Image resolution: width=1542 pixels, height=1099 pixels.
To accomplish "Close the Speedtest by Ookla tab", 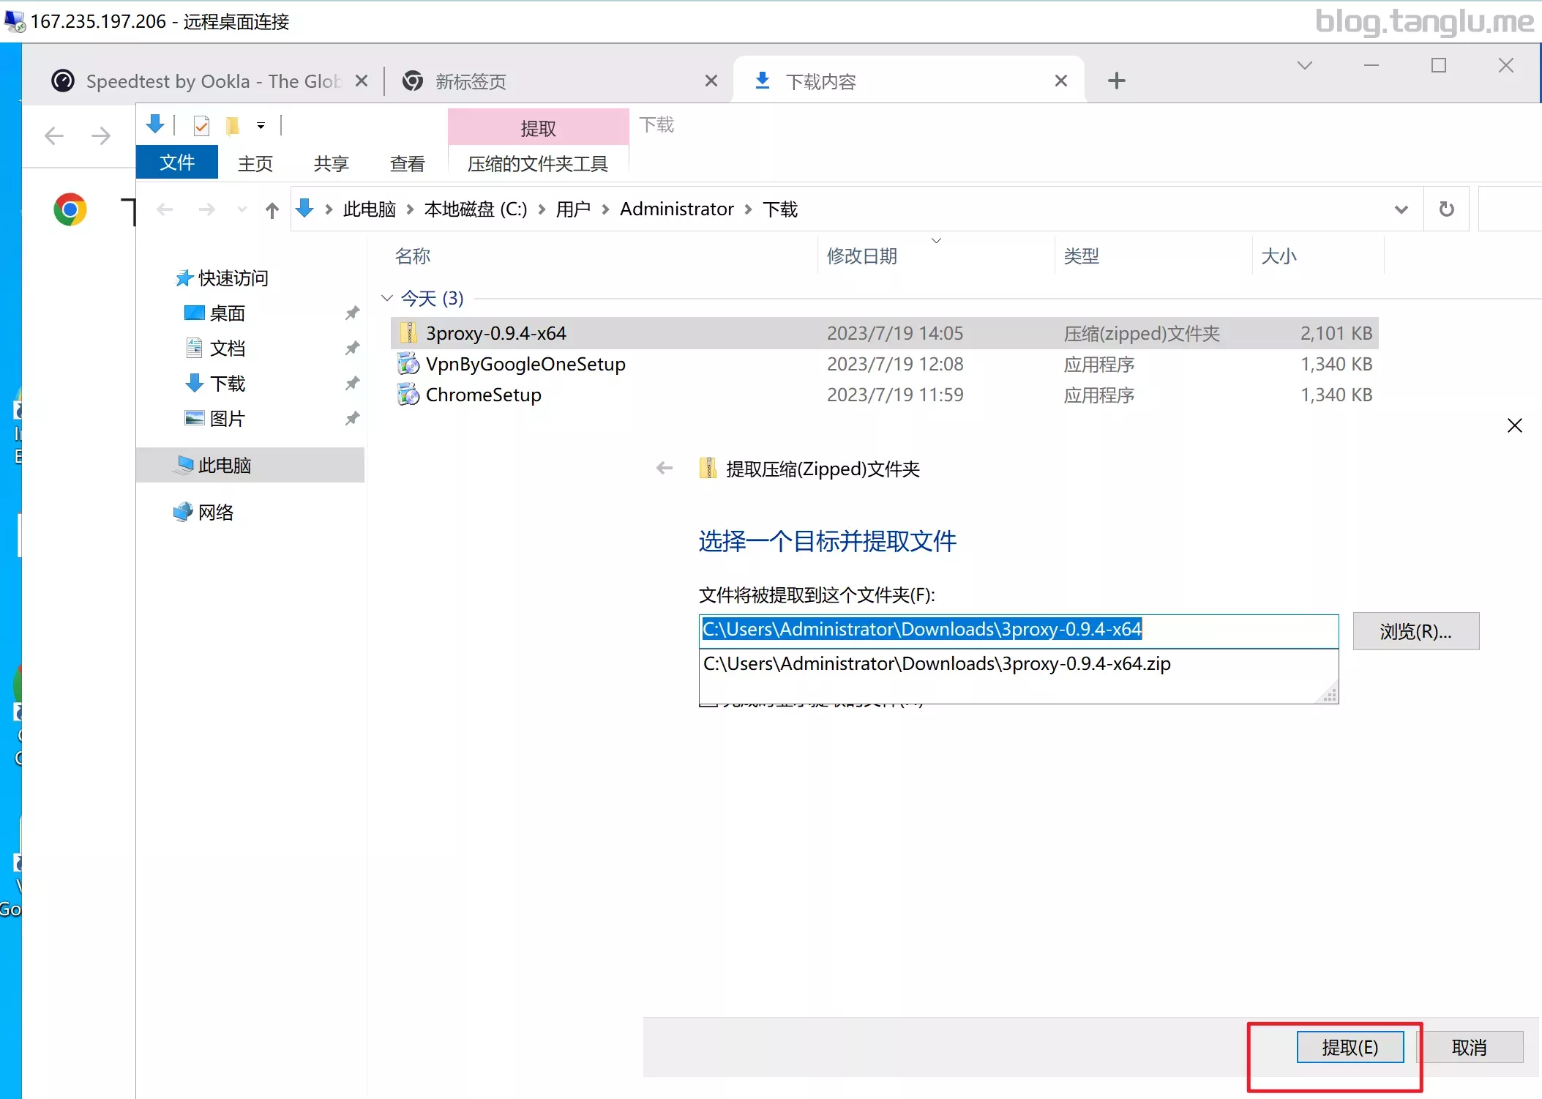I will click(362, 81).
